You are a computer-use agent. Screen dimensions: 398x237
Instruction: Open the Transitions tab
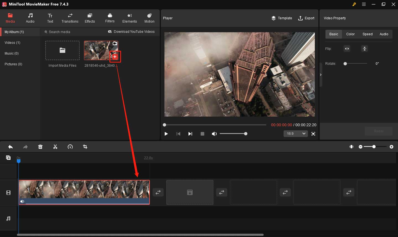70,18
